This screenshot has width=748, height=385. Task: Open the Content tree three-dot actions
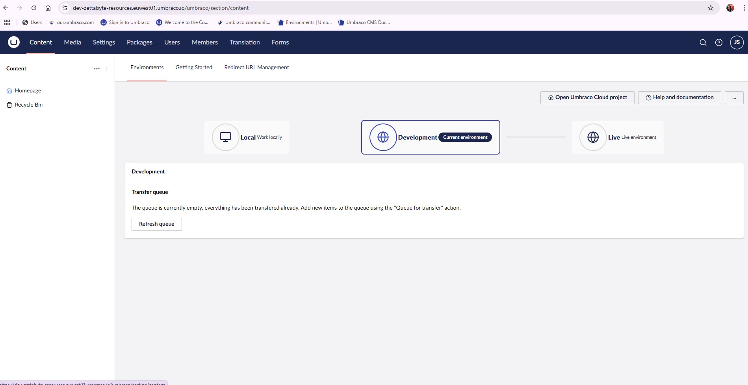(x=97, y=69)
